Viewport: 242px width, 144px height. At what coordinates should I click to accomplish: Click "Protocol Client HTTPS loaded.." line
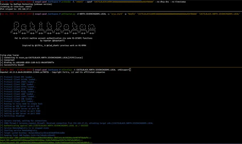[18, 87]
